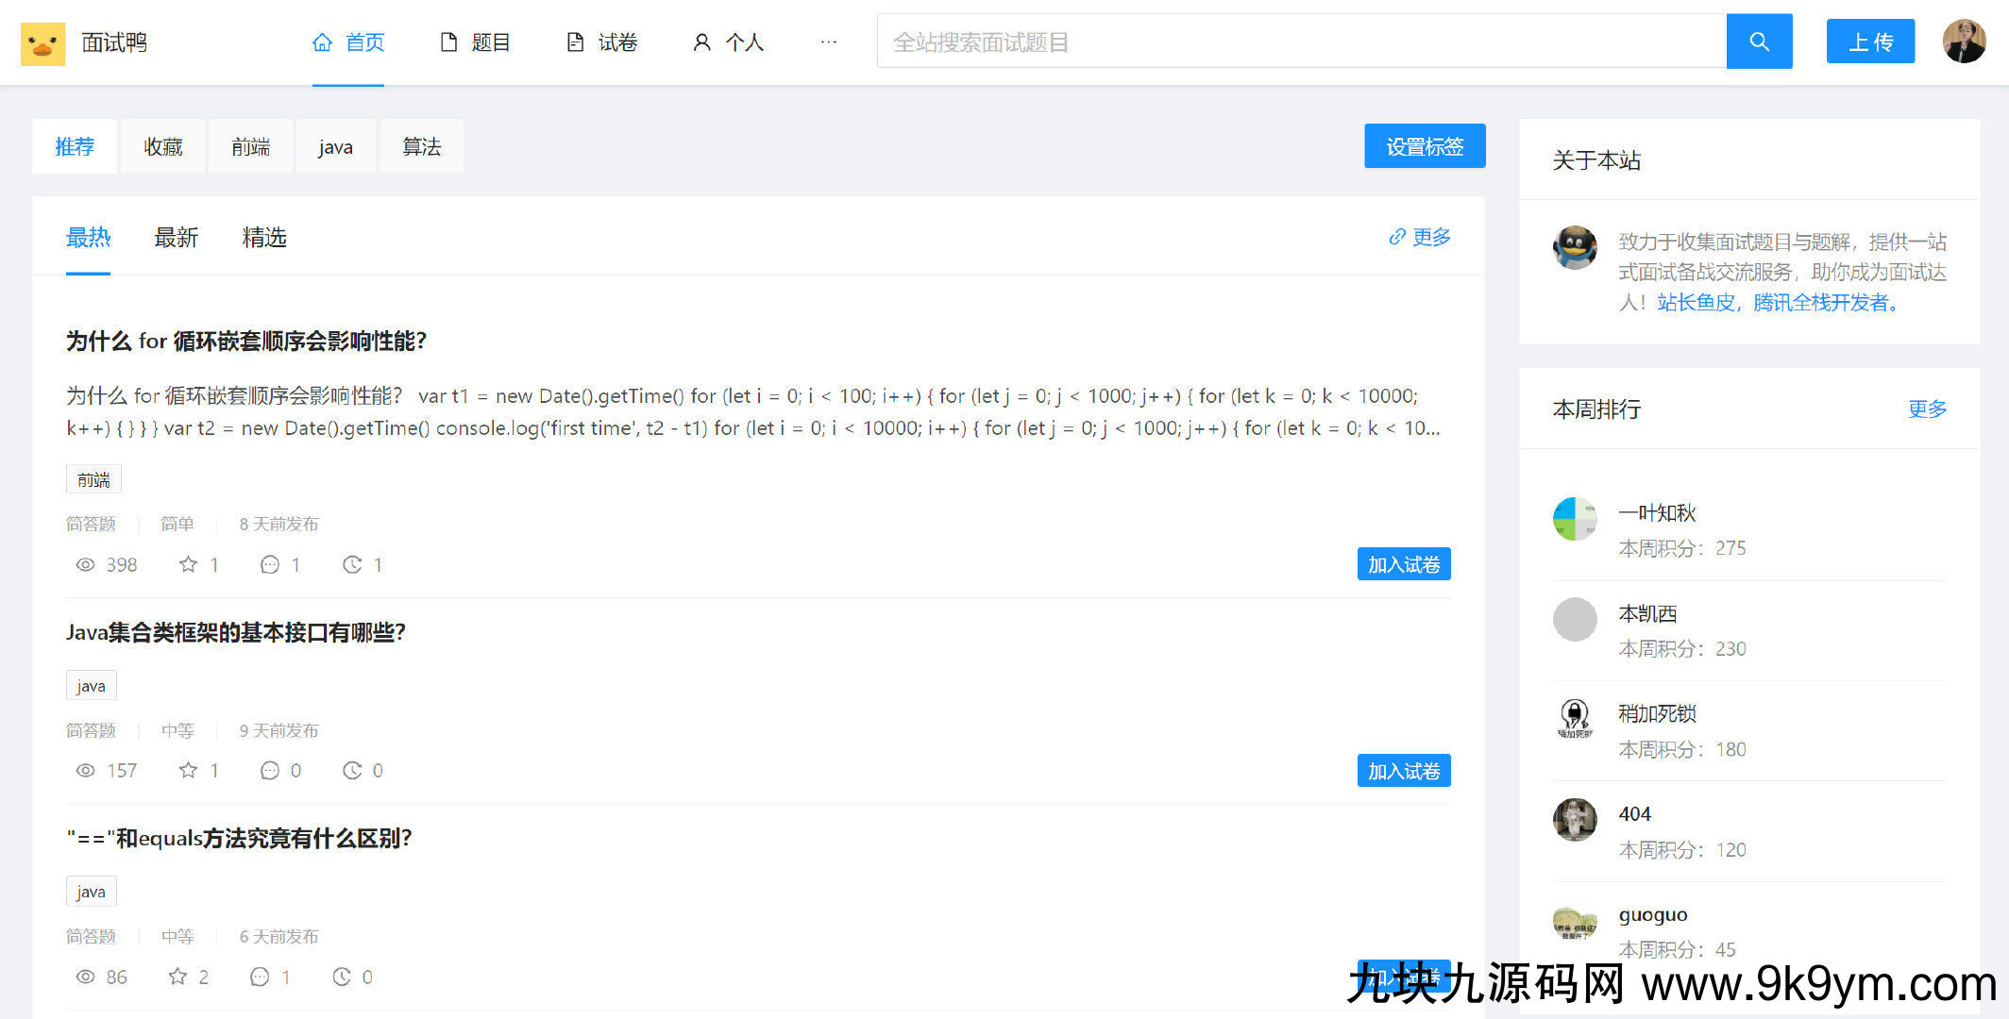This screenshot has height=1019, width=2009.
Task: Click the 设置标签 button
Action: pos(1424,146)
